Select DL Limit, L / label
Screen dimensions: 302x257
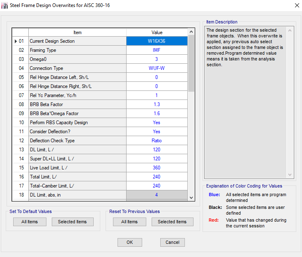(x=77, y=150)
